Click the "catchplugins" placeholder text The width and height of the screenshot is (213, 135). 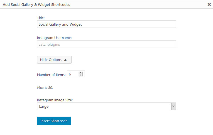(x=49, y=44)
